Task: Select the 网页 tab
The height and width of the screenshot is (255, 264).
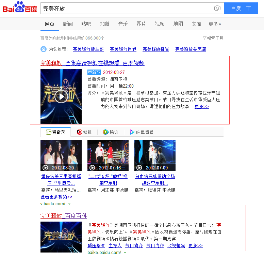Action: (x=50, y=24)
